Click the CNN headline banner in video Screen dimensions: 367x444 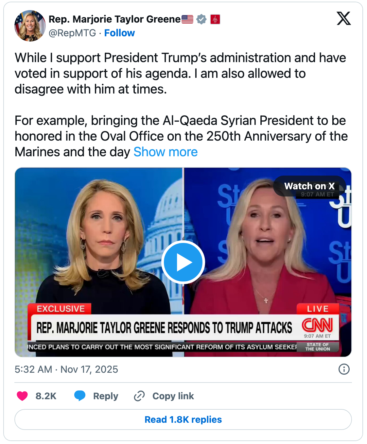164,328
